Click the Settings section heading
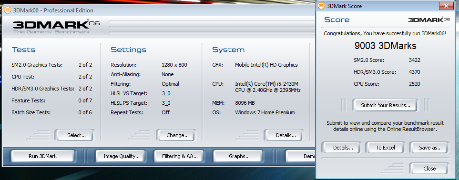 pos(129,50)
